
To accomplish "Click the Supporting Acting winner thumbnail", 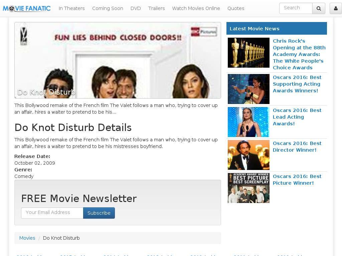I will pos(248,89).
